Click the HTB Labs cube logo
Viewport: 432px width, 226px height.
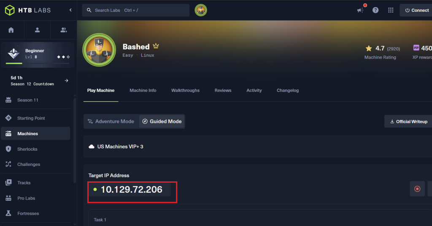(10, 10)
